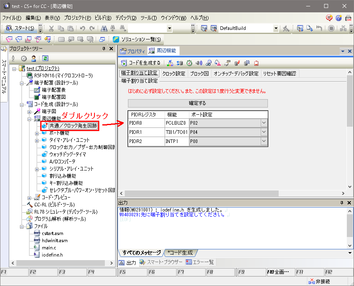Click the A/D converter chart icon
354x286 pixels.
[218, 63]
